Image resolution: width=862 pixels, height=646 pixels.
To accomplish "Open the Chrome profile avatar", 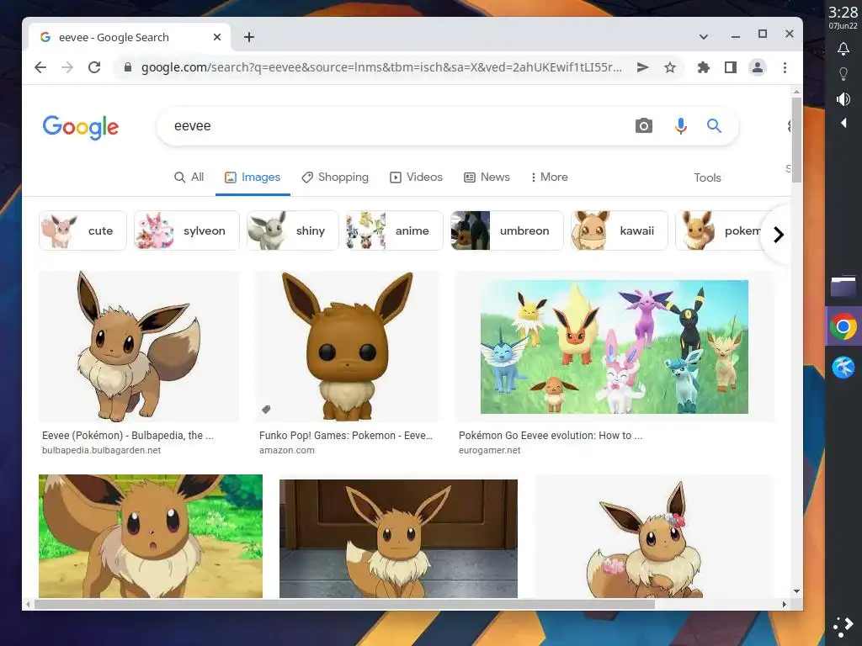I will click(x=757, y=67).
